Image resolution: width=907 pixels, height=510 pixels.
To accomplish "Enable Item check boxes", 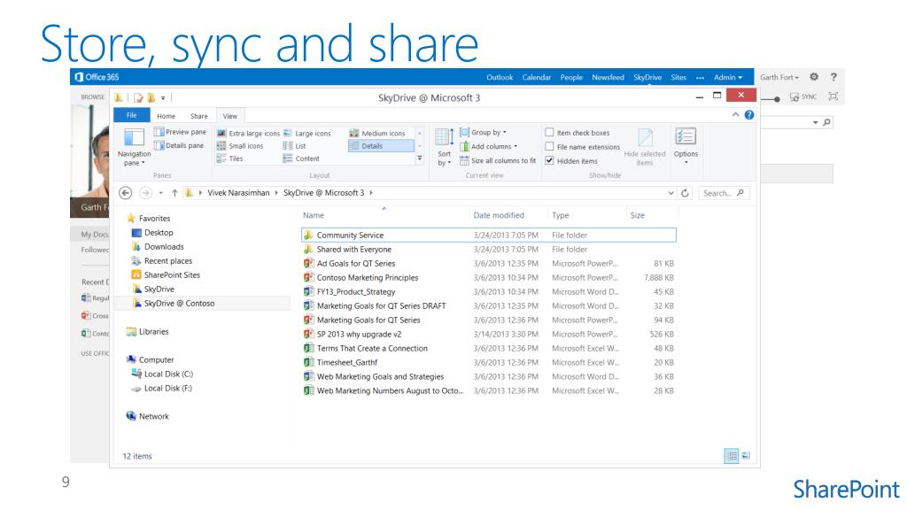I will pos(549,133).
